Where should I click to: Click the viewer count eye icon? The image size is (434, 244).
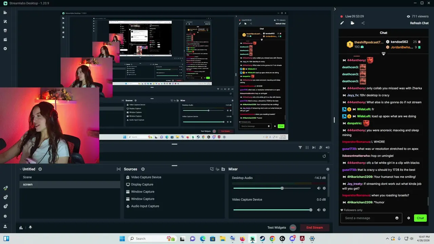pos(408,16)
